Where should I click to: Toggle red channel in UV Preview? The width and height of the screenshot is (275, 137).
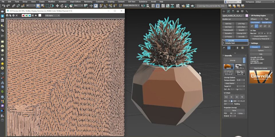tap(23, 15)
